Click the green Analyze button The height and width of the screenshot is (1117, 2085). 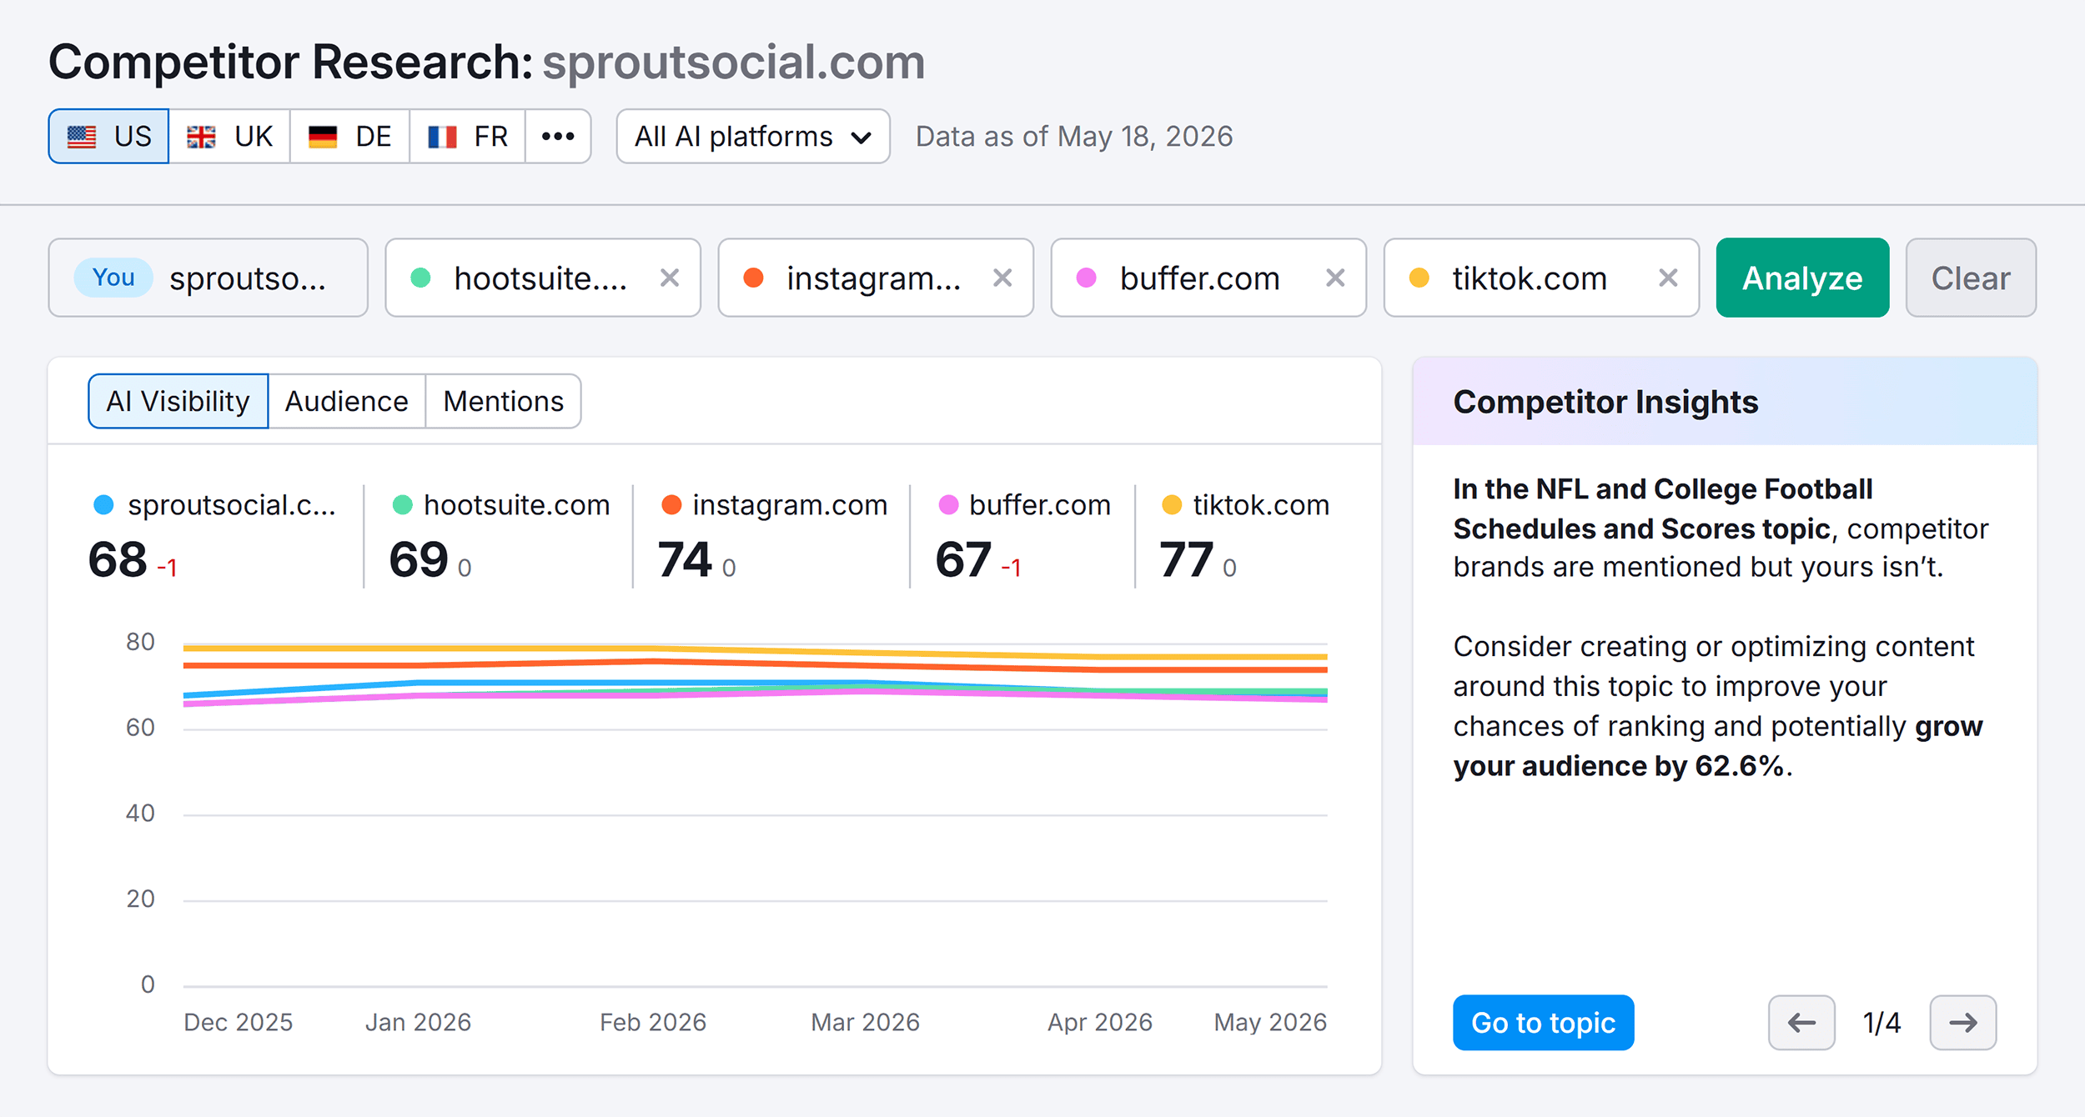click(x=1802, y=278)
